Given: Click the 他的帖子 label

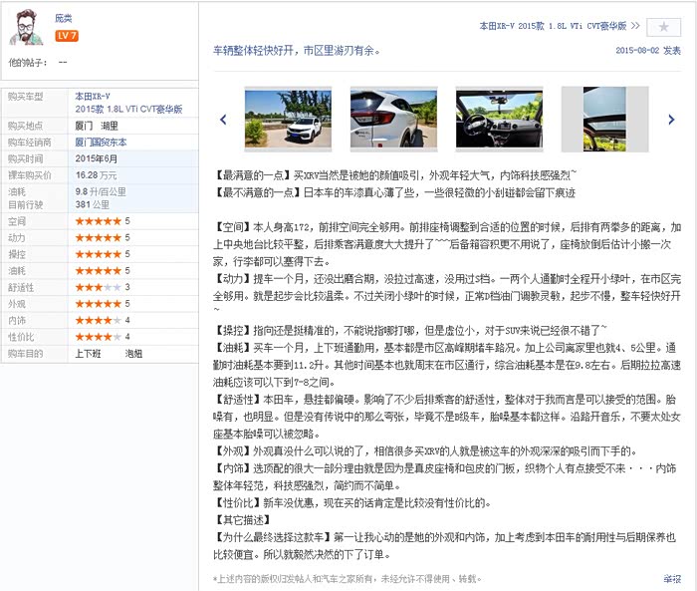Looking at the screenshot, I should [28, 63].
